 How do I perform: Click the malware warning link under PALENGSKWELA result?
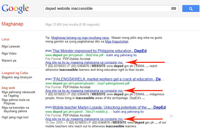(84, 91)
